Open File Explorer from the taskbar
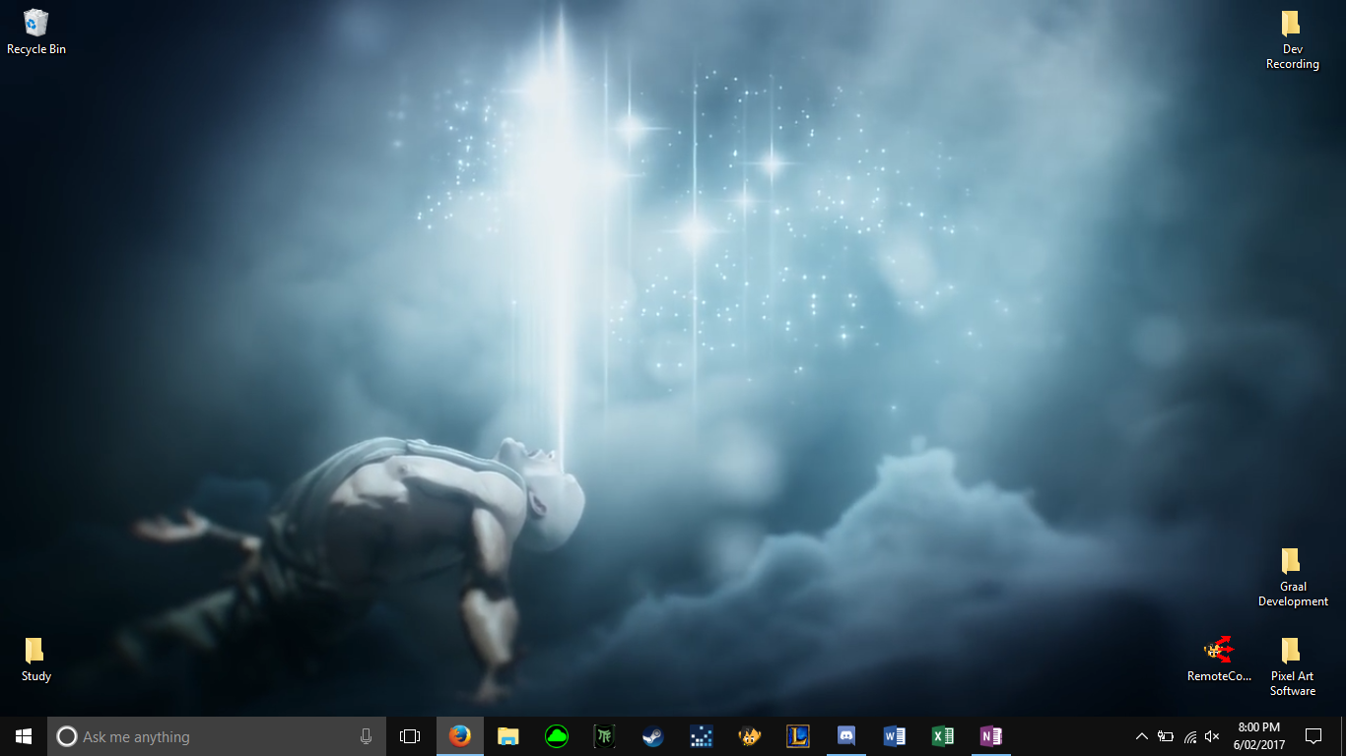 tap(507, 736)
